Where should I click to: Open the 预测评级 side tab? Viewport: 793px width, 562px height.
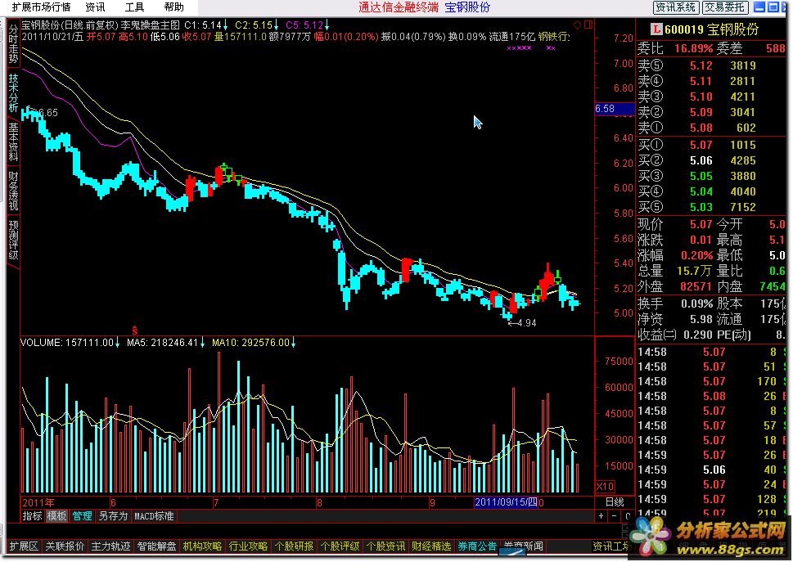[x=13, y=240]
